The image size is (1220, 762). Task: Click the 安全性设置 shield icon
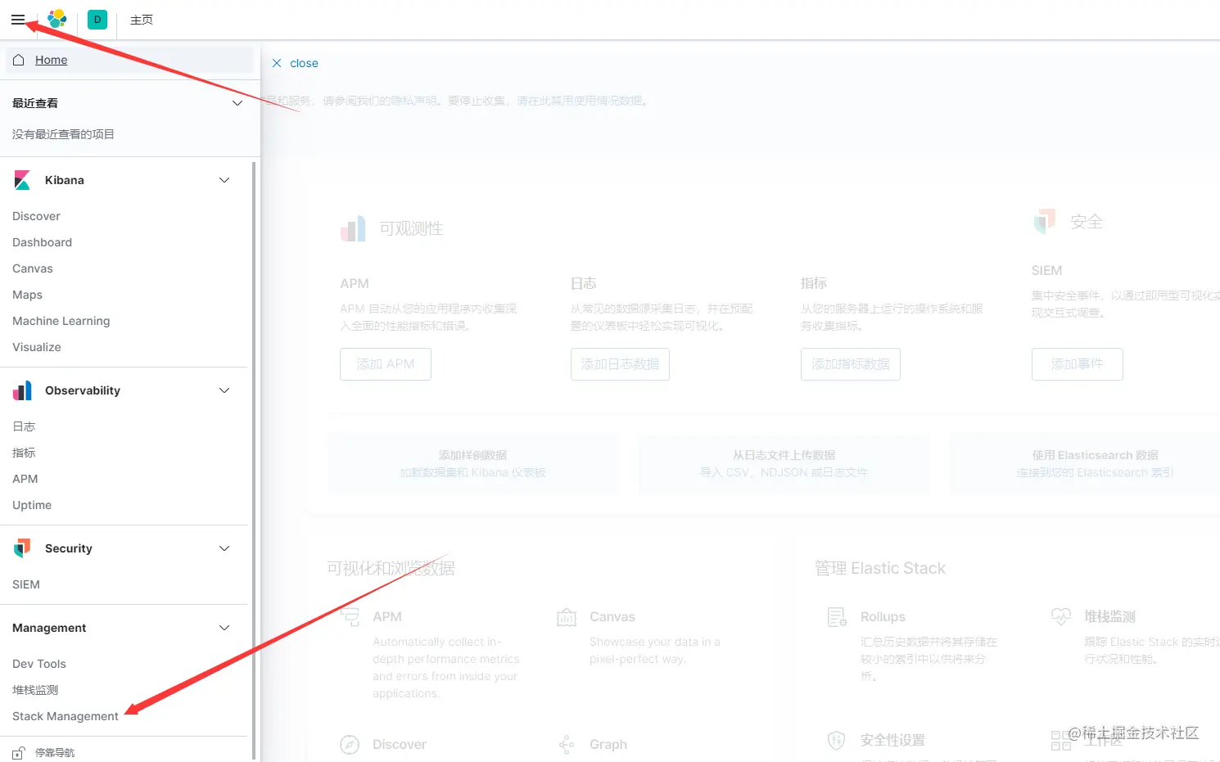click(836, 740)
